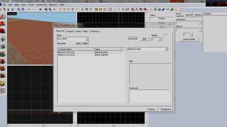
Task: Open the Angles dropdown
Action: (159, 39)
